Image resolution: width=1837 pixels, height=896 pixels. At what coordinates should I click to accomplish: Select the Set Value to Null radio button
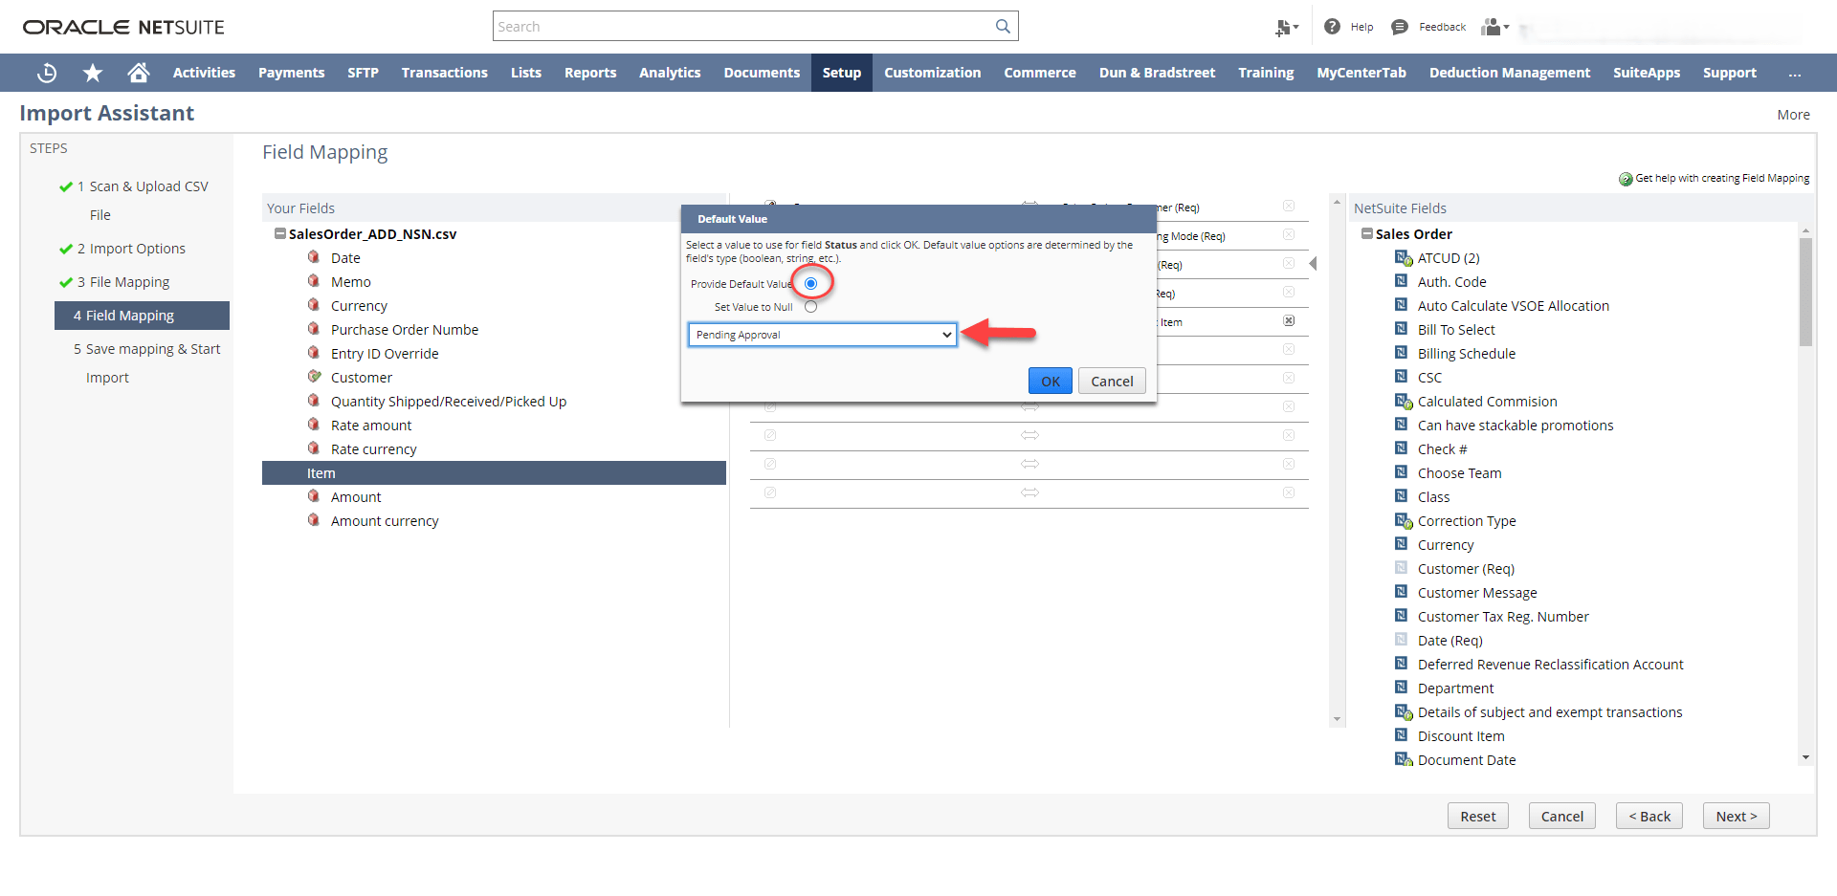click(810, 307)
